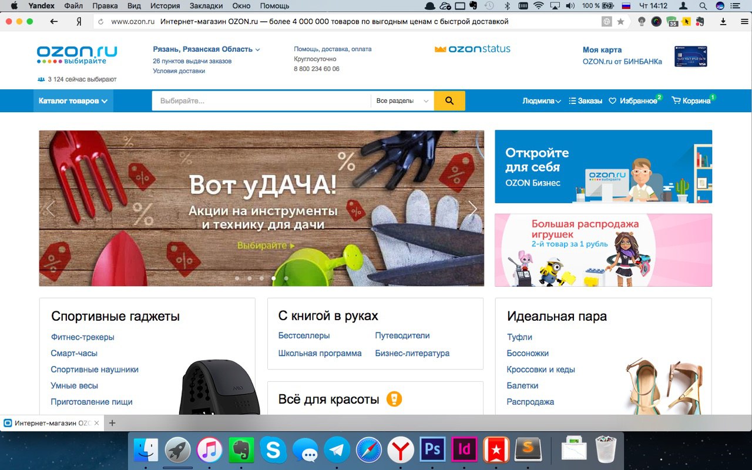Open Заказы orders list
The height and width of the screenshot is (470, 752).
click(x=586, y=101)
